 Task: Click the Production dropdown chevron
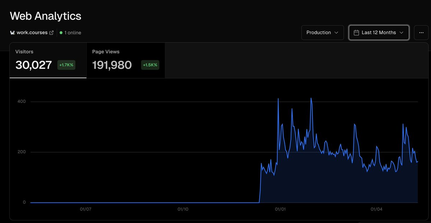(337, 33)
